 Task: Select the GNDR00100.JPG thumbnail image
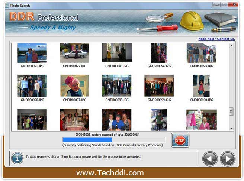201,86
